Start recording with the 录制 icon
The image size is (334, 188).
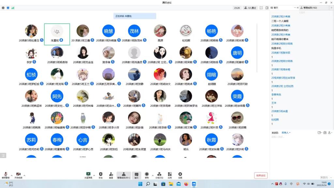147,175
